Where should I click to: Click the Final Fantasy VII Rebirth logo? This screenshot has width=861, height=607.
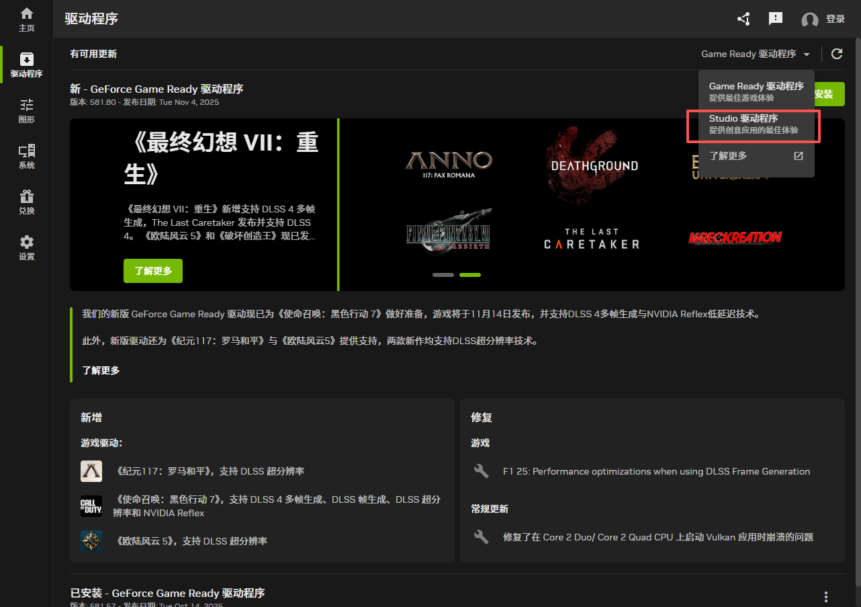449,232
